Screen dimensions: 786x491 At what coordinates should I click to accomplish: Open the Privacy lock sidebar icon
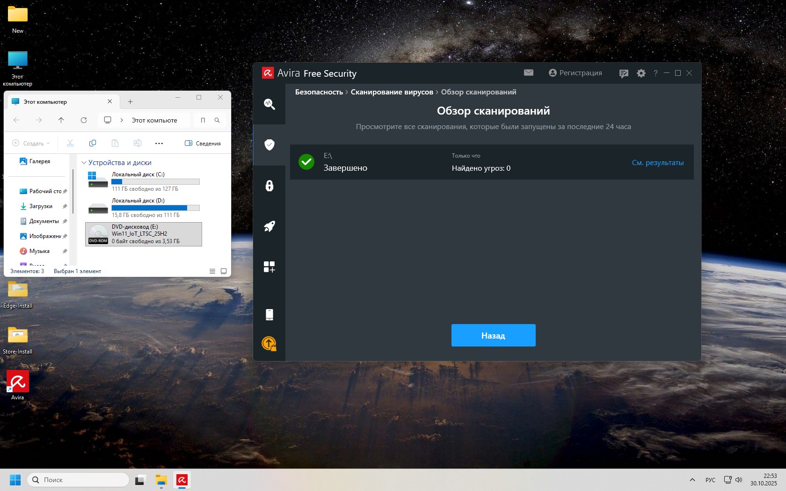click(x=269, y=186)
